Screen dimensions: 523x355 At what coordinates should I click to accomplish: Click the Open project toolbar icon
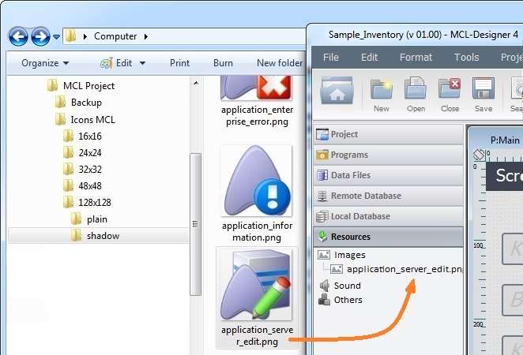(x=416, y=91)
